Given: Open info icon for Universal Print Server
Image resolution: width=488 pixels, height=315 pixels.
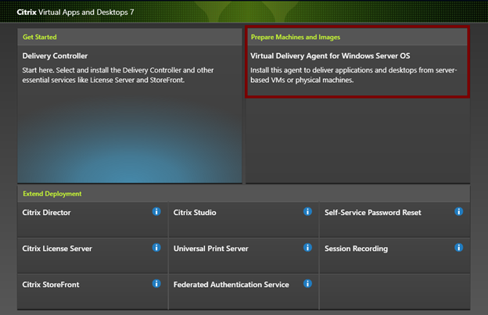Looking at the screenshot, I should click(x=307, y=248).
